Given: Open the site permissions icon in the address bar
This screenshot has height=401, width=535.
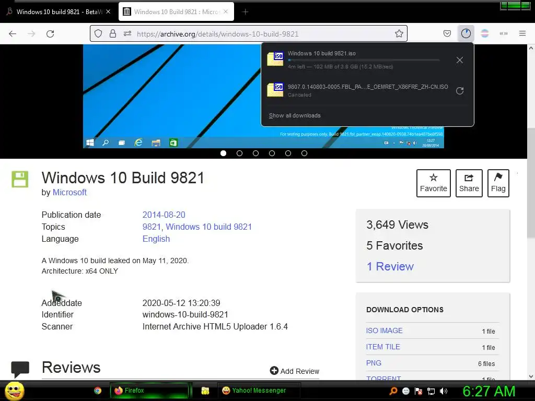Looking at the screenshot, I should click(x=127, y=34).
